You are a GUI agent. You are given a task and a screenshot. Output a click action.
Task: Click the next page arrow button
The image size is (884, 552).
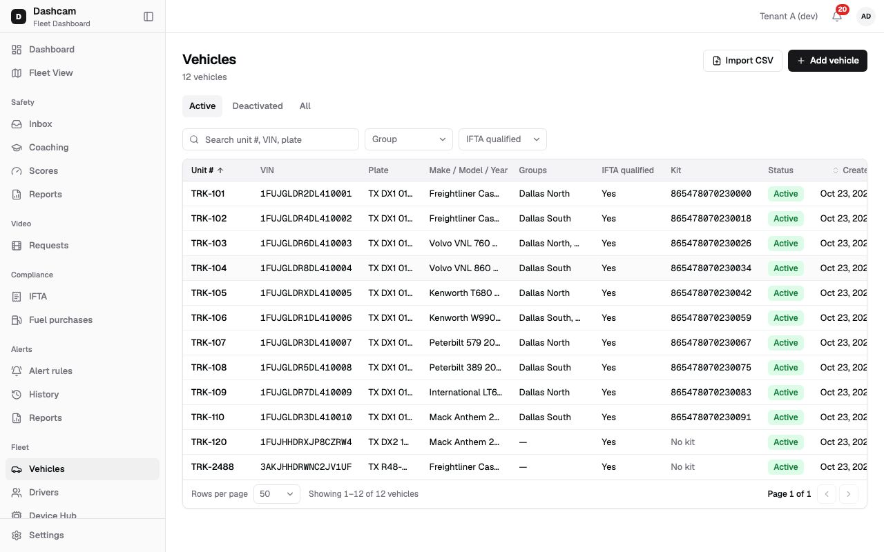coord(849,494)
